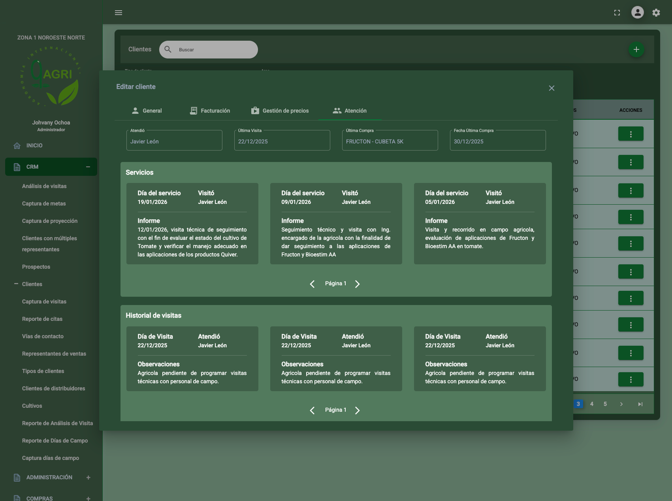
Task: Collapse the Clientes submenu
Action: [16, 284]
